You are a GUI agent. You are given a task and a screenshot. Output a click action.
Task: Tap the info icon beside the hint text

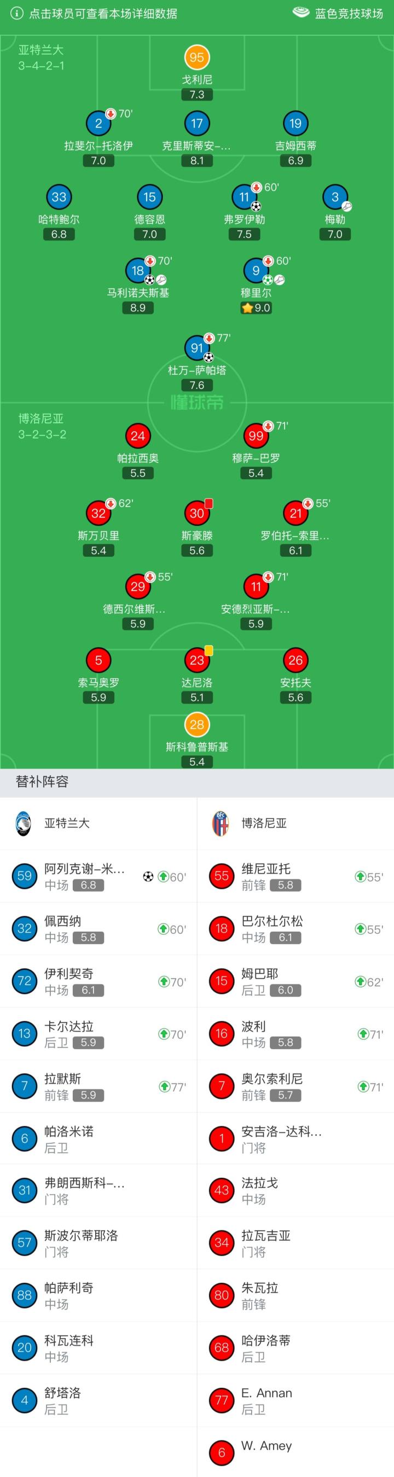click(16, 13)
